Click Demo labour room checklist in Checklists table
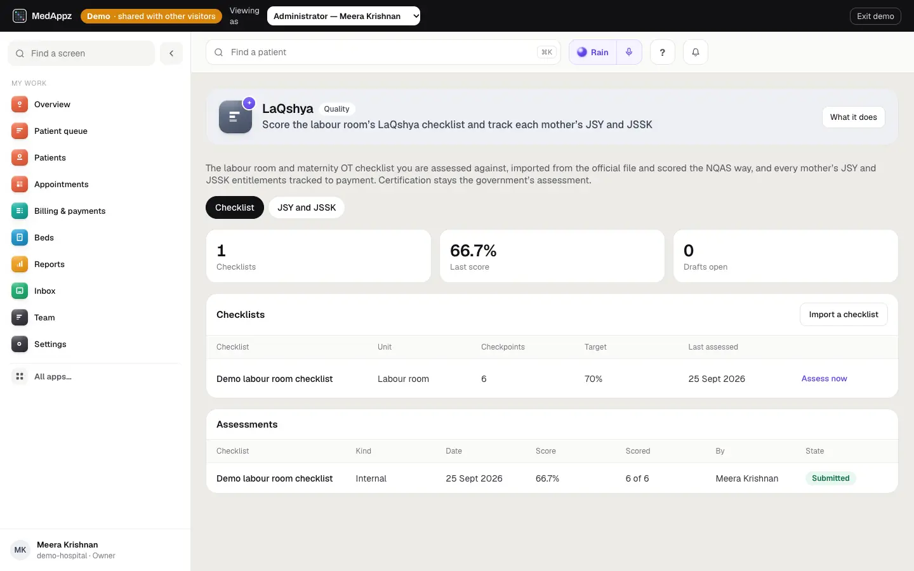 tap(274, 379)
